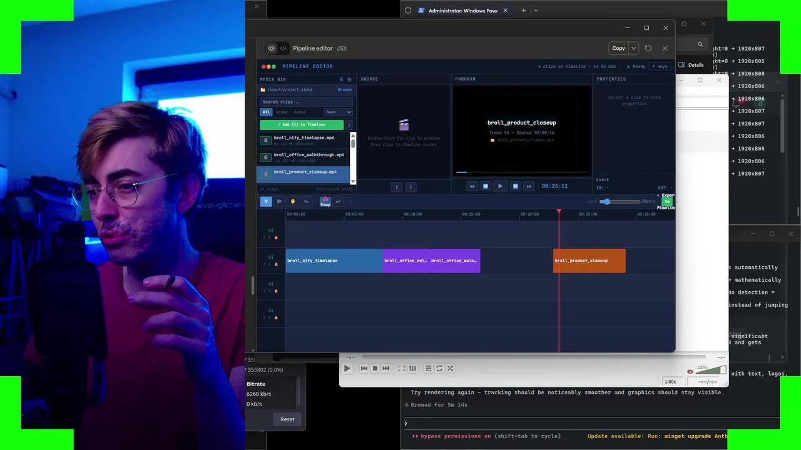Click the refresh icon in Pipeline editor header
The width and height of the screenshot is (801, 450).
tap(648, 48)
